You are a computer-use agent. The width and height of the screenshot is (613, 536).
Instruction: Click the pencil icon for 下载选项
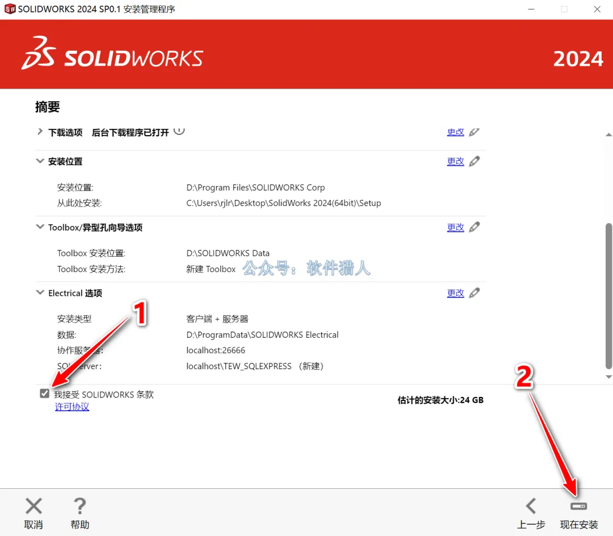coord(474,132)
